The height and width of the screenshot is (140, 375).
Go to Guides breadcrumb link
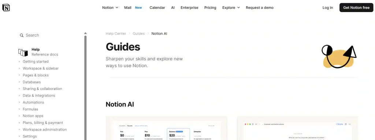click(x=139, y=34)
